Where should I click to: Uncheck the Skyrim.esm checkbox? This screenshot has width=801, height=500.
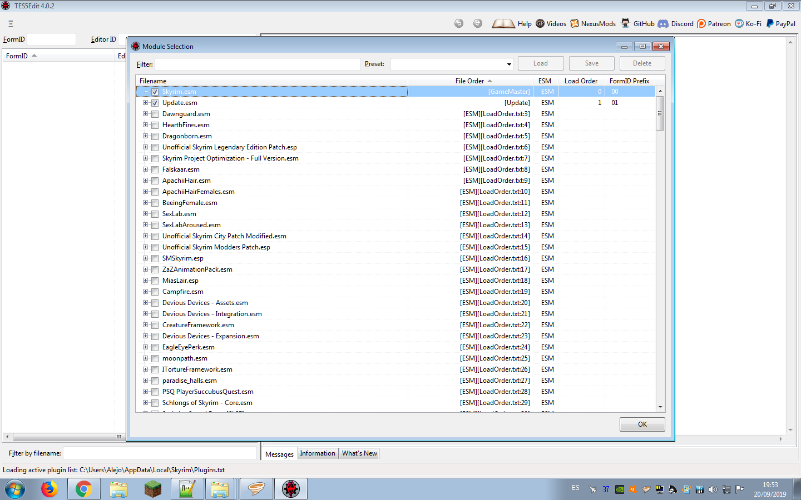[155, 92]
